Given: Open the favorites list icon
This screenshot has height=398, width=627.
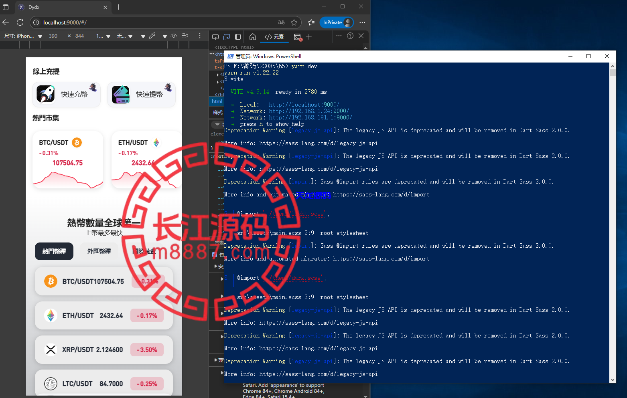Looking at the screenshot, I should tap(311, 22).
